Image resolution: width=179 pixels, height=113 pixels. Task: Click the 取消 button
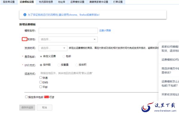tap(44, 108)
